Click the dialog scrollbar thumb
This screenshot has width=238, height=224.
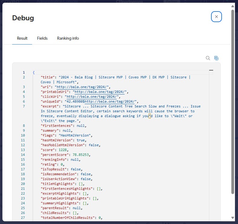coord(233,102)
